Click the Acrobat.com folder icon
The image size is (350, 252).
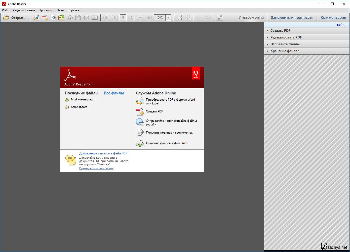pos(67,107)
